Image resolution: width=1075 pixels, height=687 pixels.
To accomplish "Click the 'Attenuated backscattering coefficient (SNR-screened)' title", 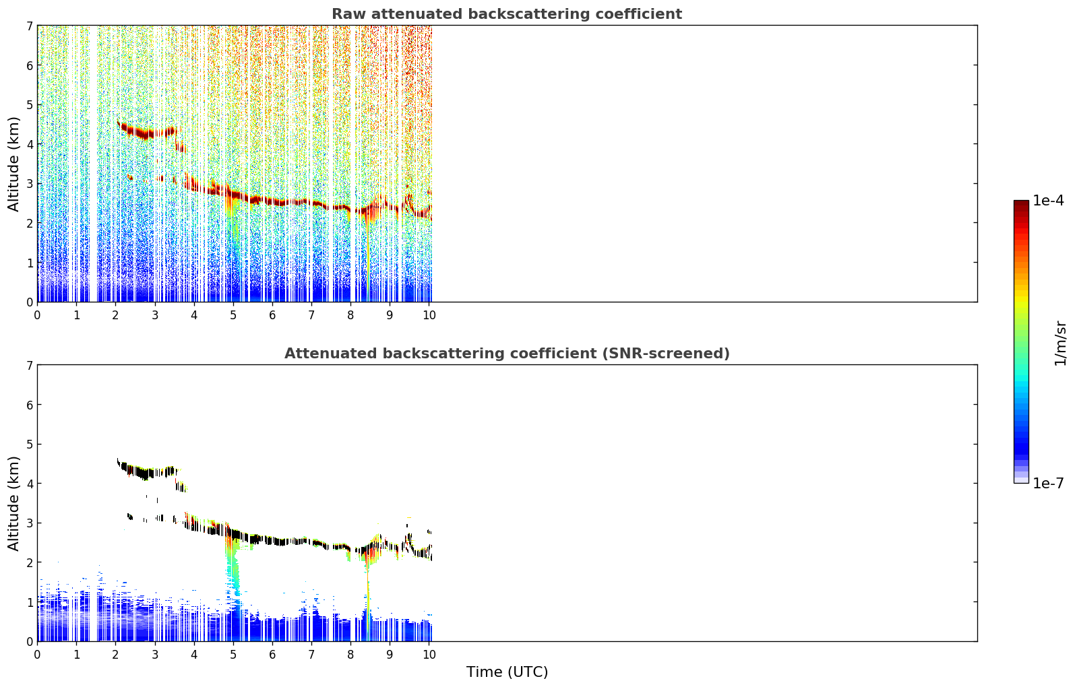I will click(x=507, y=354).
